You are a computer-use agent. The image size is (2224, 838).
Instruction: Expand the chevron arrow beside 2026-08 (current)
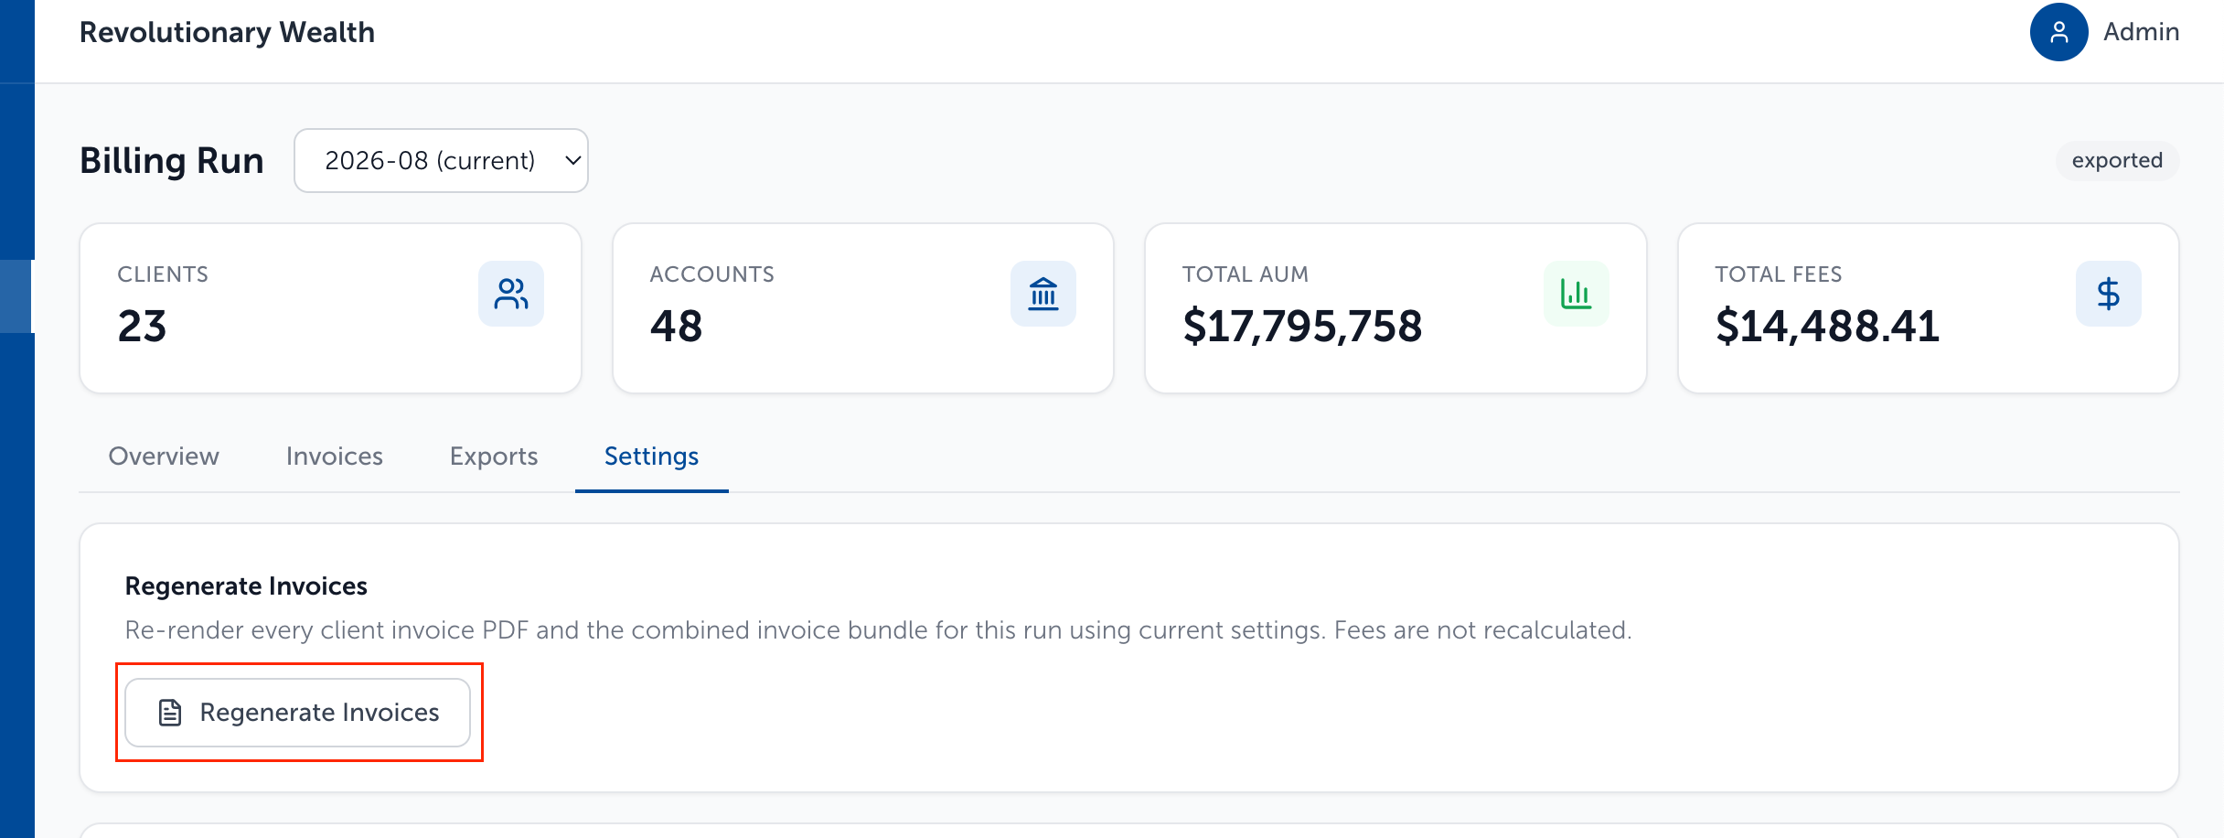pos(572,161)
